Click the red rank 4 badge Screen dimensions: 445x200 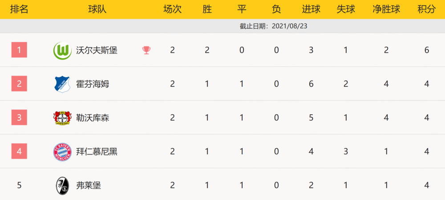19,151
